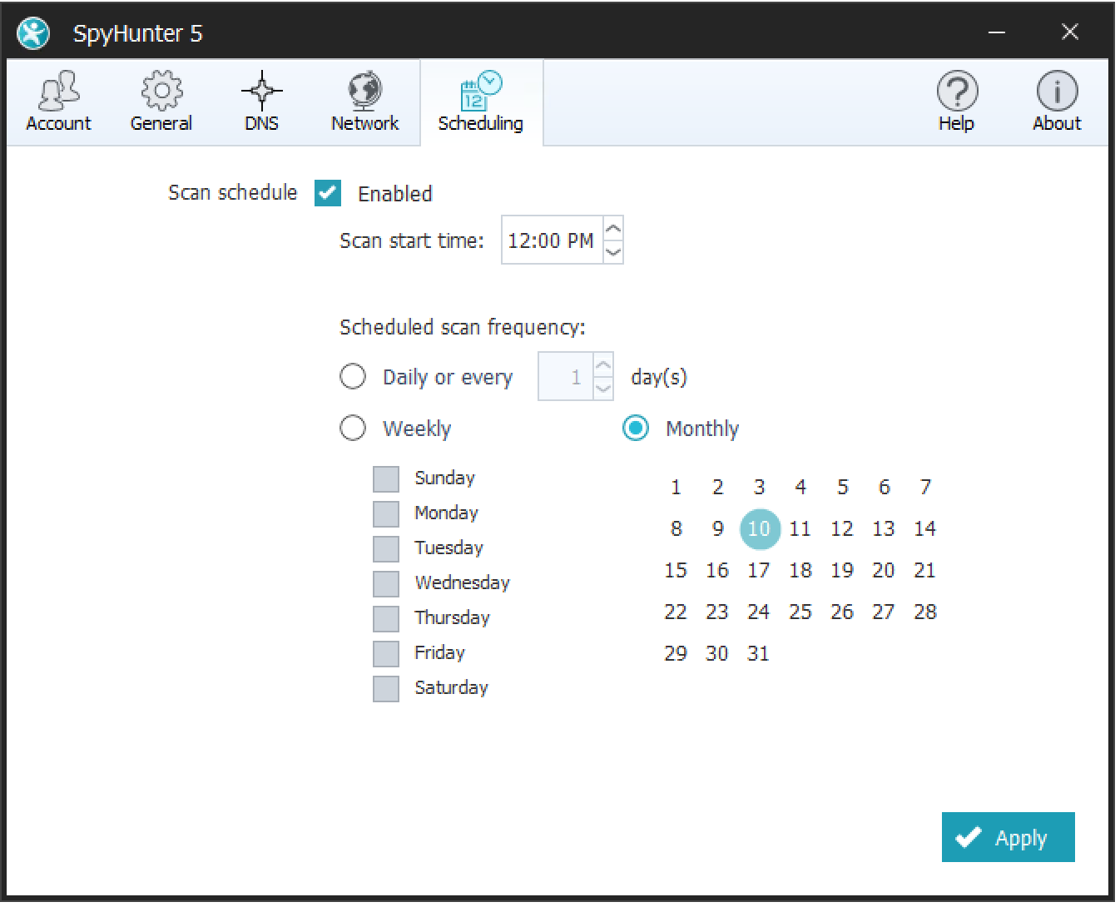
Task: Pick day 14 in monthly calendar
Action: pos(925,528)
